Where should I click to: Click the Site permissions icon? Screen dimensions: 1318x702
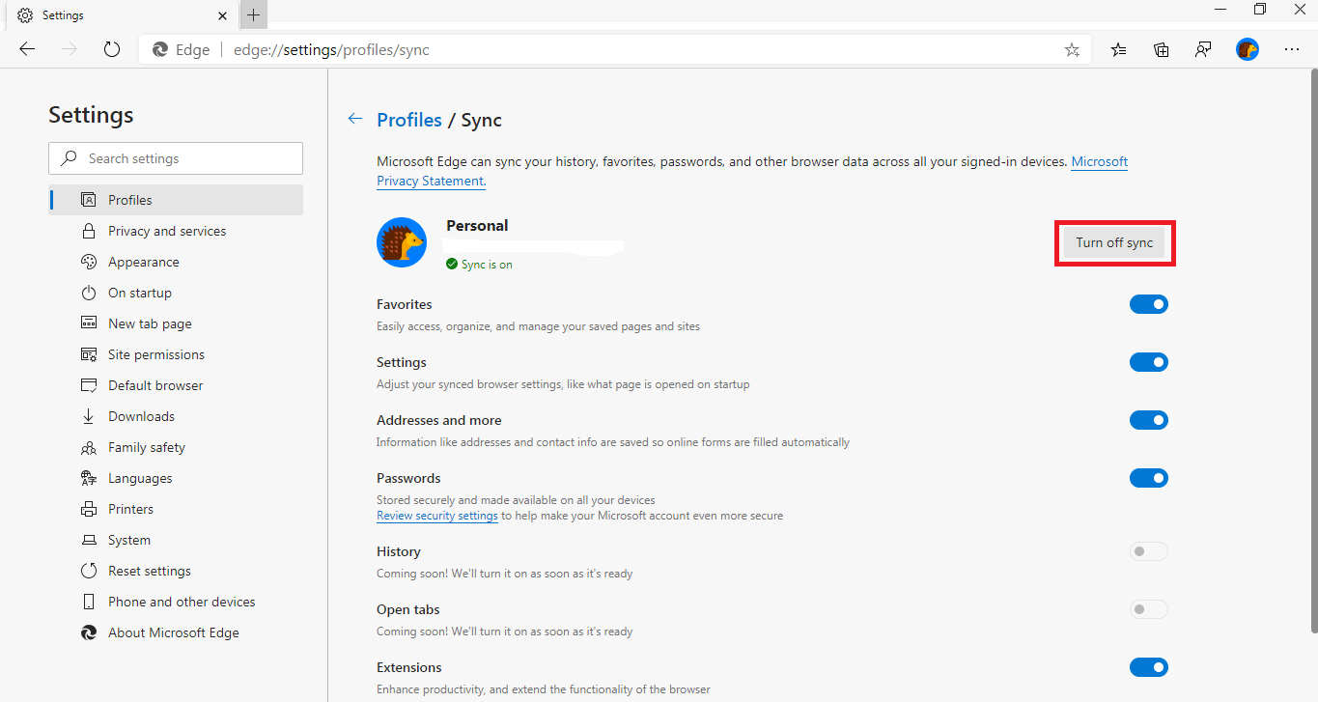(x=89, y=354)
